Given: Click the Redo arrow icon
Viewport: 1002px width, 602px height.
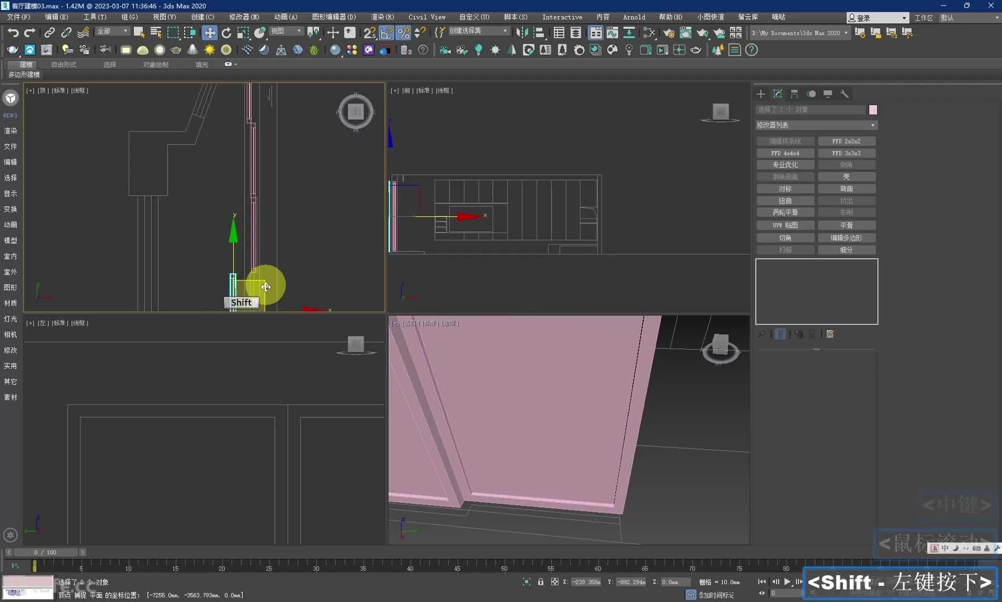Looking at the screenshot, I should [30, 33].
